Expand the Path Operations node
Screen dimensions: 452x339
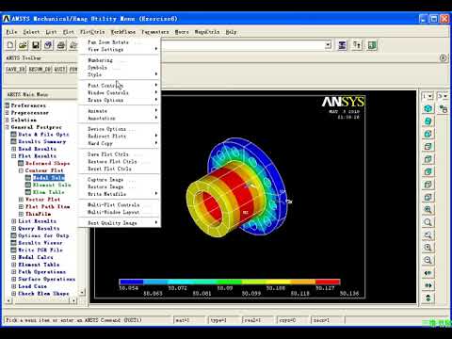14,272
